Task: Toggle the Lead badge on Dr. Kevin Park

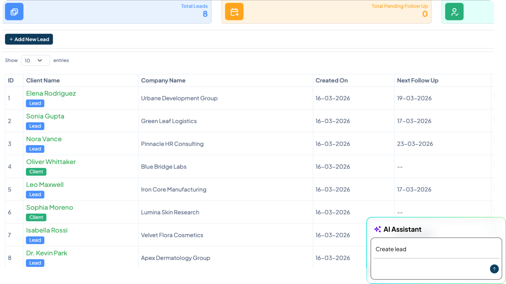Action: (x=35, y=263)
